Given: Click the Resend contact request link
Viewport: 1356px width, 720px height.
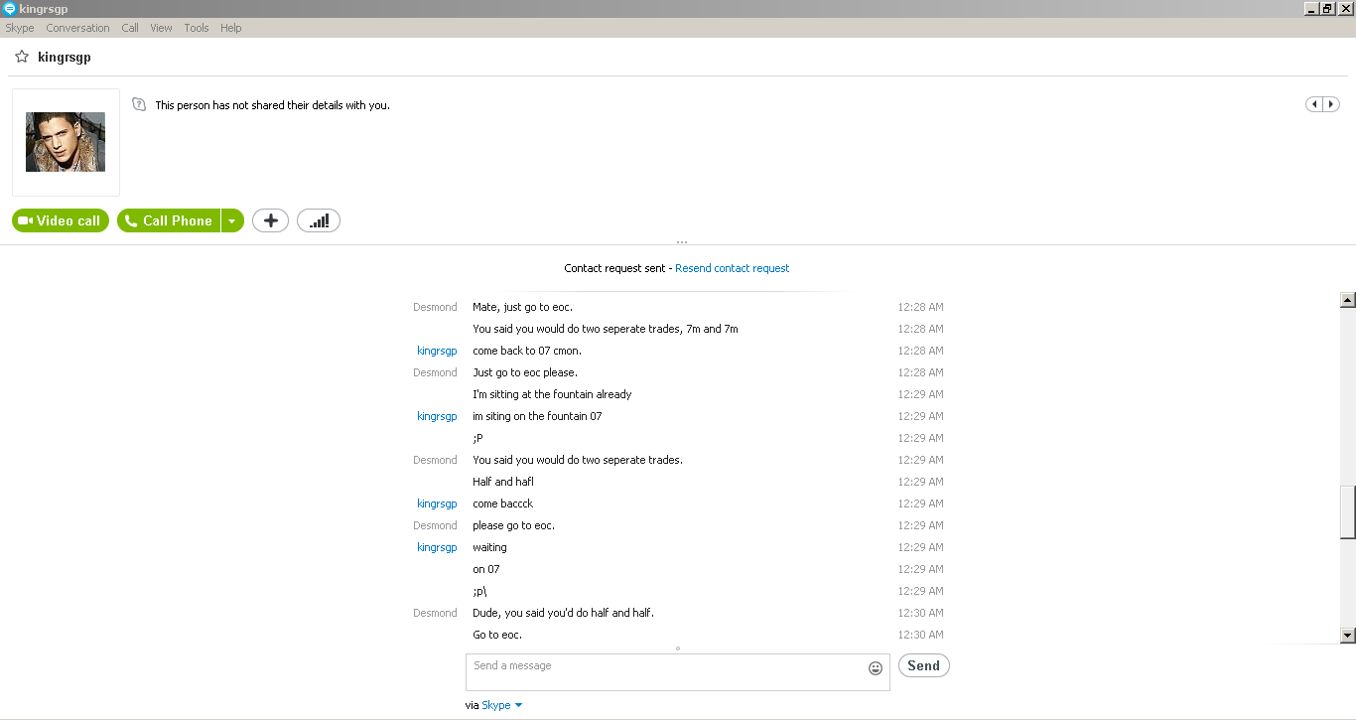Looking at the screenshot, I should (733, 268).
